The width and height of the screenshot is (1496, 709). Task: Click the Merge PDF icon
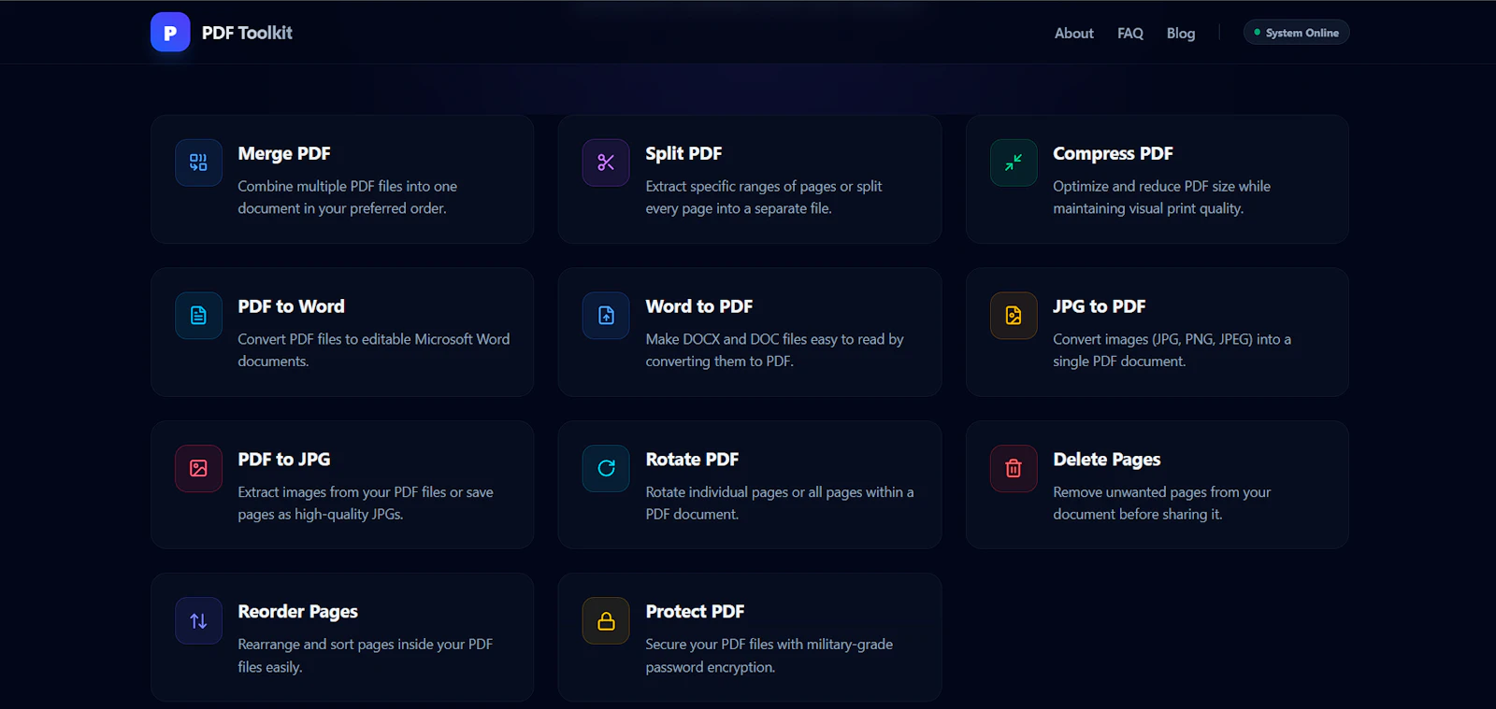198,163
